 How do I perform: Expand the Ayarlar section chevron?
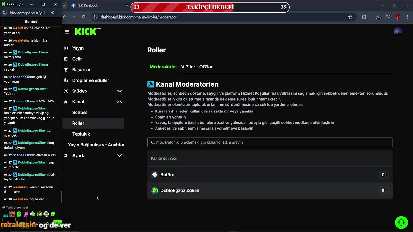pyautogui.click(x=119, y=156)
